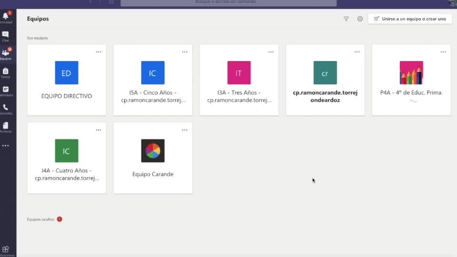457x257 pixels.
Task: Show more apps via sidebar ellipsis
Action: [6, 146]
